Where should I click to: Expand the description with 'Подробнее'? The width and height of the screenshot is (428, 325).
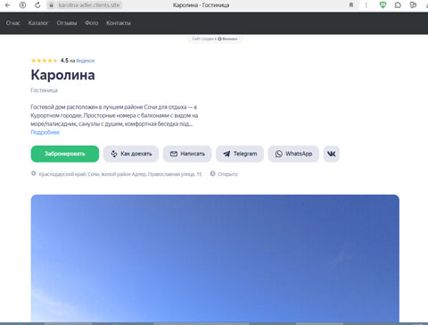[45, 132]
